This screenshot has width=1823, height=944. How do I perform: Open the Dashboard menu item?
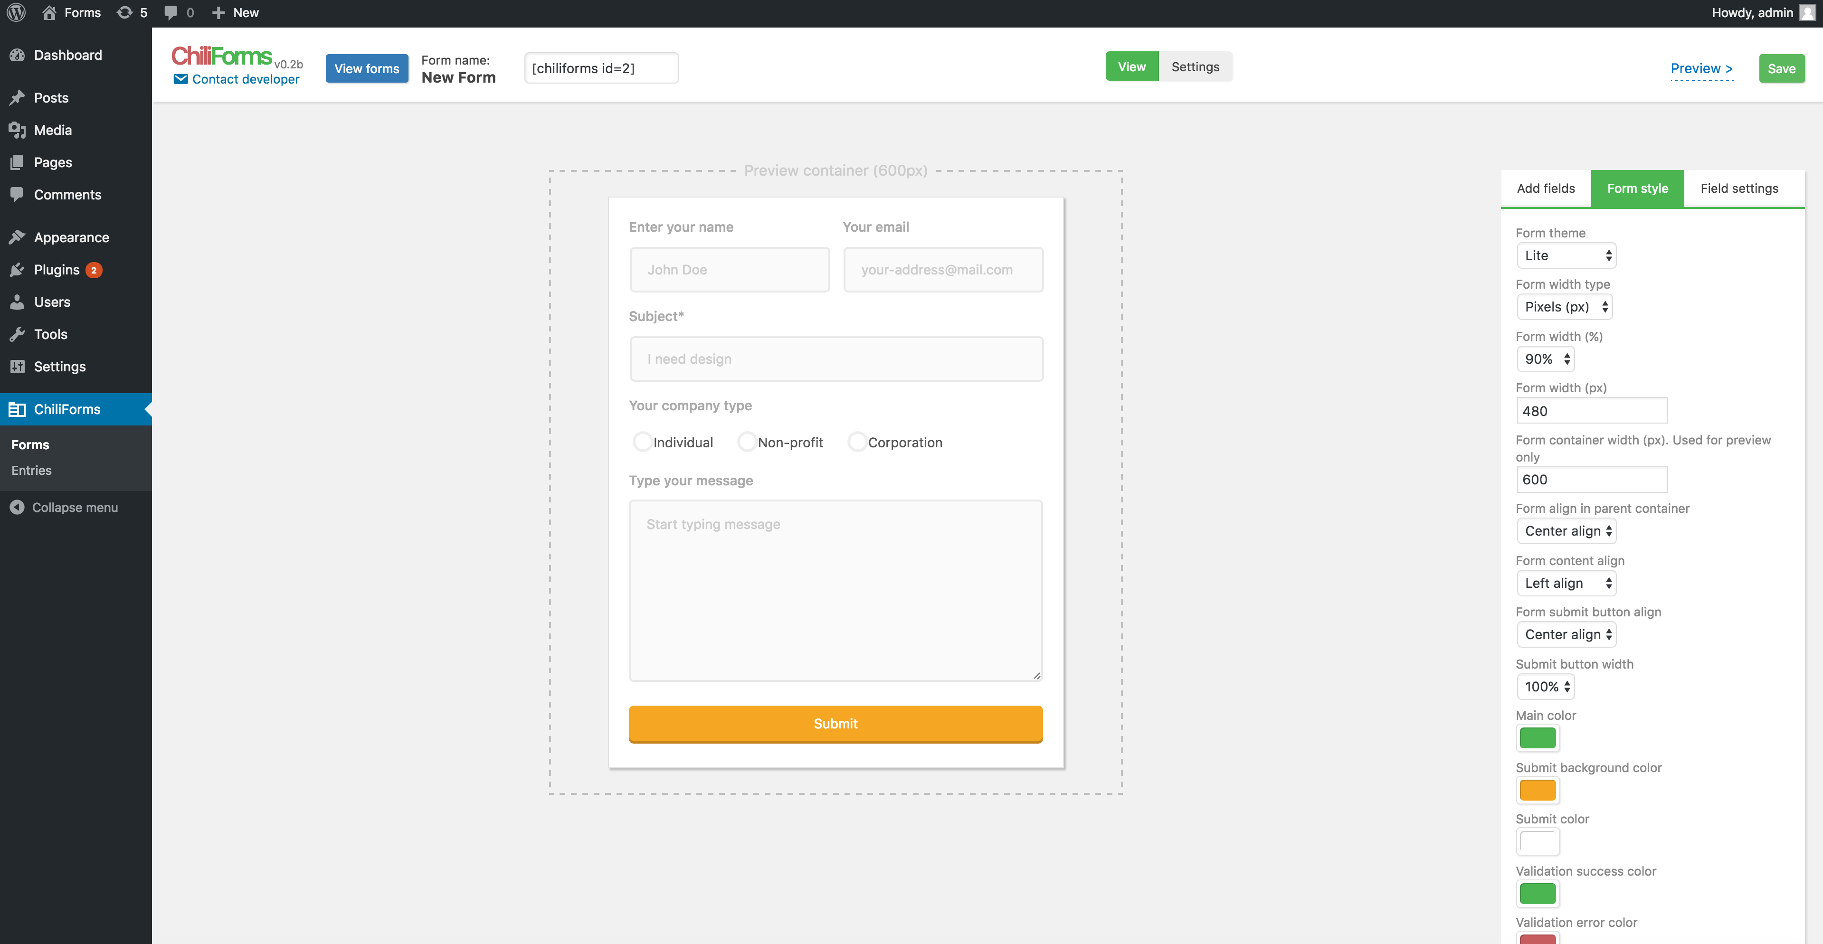[76, 55]
